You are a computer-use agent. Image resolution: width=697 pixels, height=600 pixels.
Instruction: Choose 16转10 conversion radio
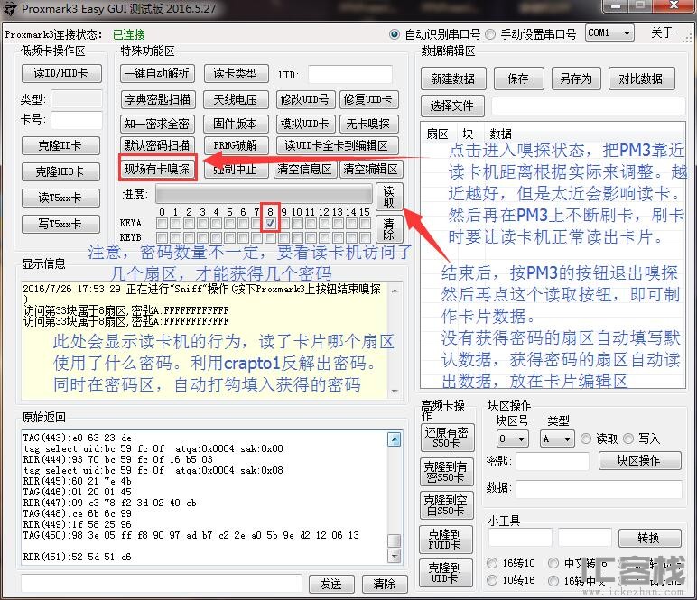pos(512,563)
